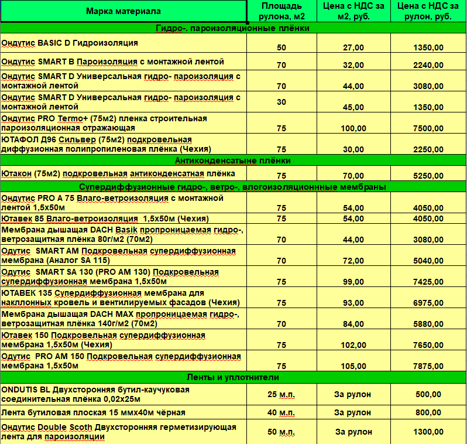
Task: Select the "Одутис SMART AM" membrane cell
Action: tap(123, 255)
